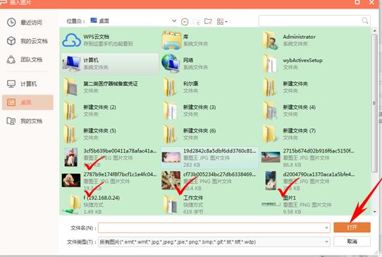Click the Administrator folder name text
This screenshot has width=382, height=257.
(299, 37)
